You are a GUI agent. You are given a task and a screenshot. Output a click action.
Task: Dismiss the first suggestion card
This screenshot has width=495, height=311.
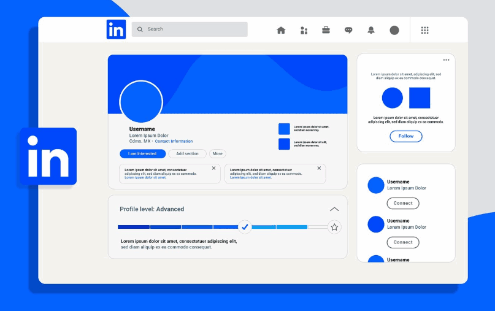(213, 168)
